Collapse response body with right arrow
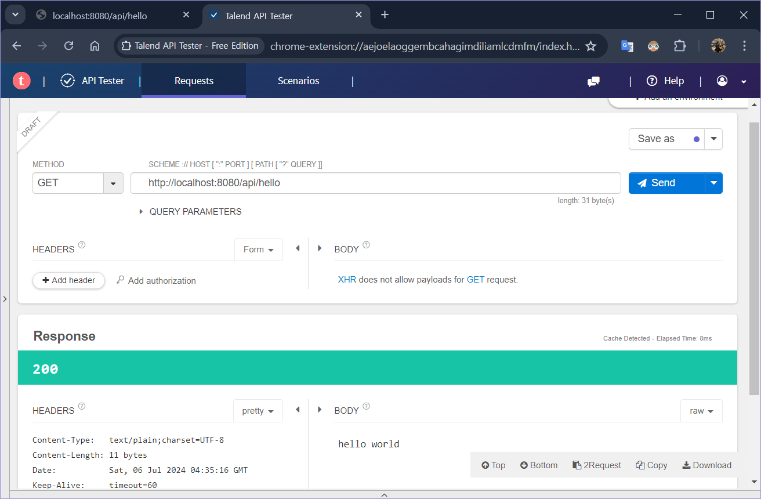 pyautogui.click(x=320, y=410)
